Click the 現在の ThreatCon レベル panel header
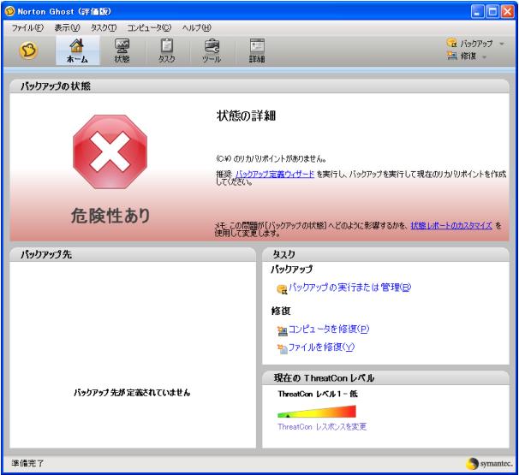The image size is (519, 475). 385,377
